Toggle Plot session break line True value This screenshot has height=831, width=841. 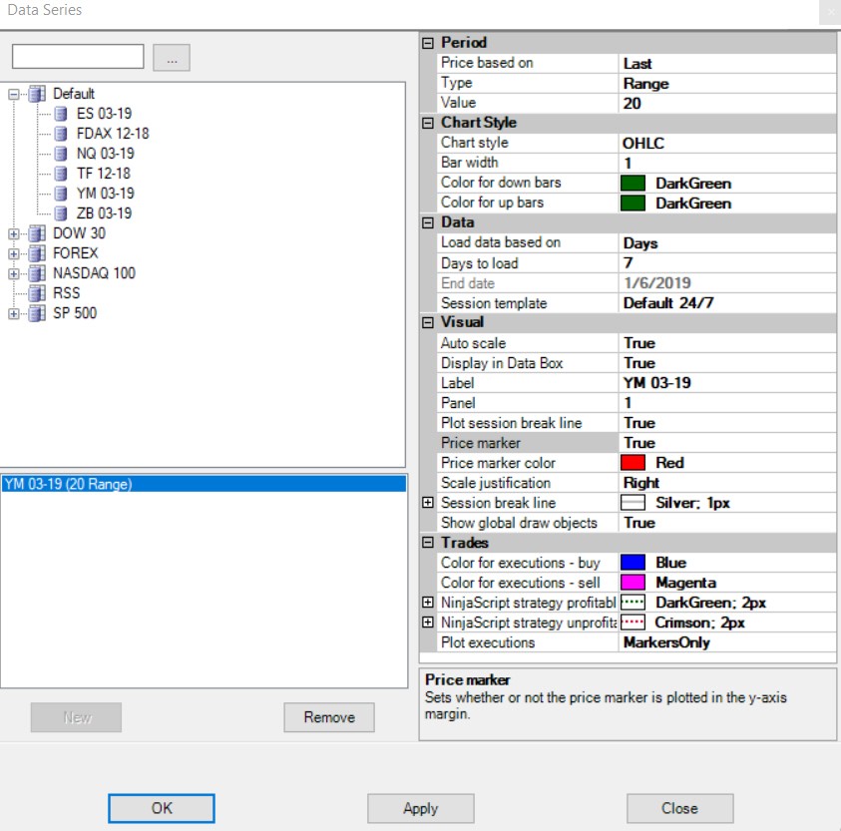[x=726, y=423]
